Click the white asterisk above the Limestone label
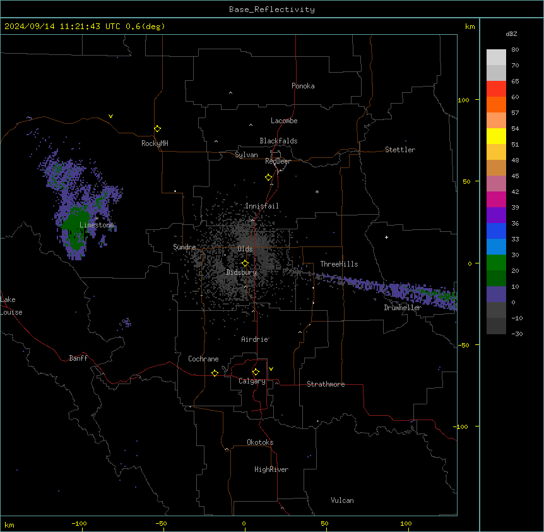 [x=97, y=219]
